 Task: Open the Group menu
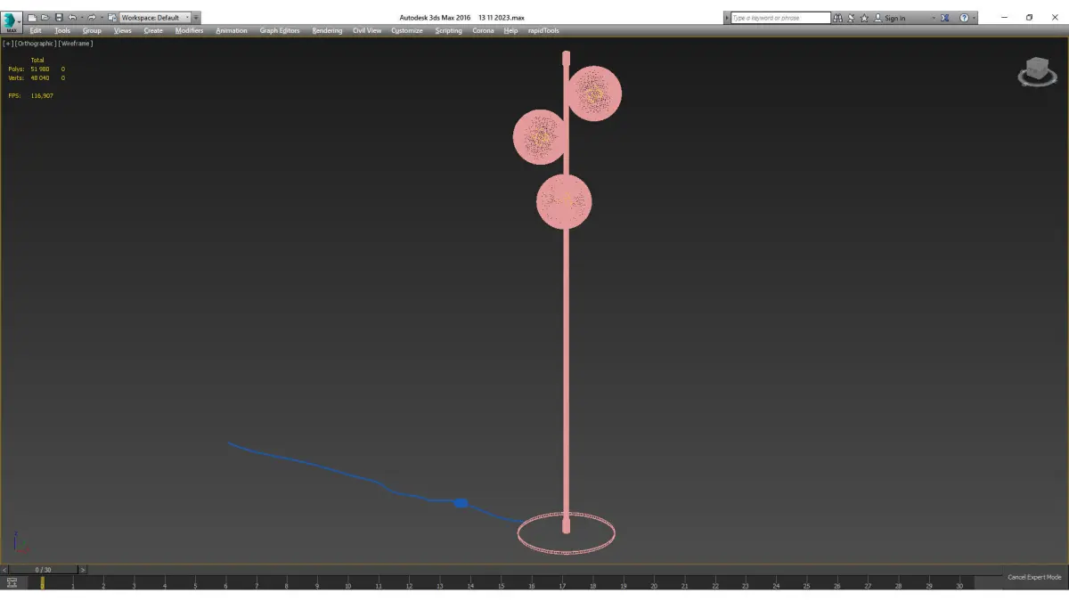[x=92, y=30]
